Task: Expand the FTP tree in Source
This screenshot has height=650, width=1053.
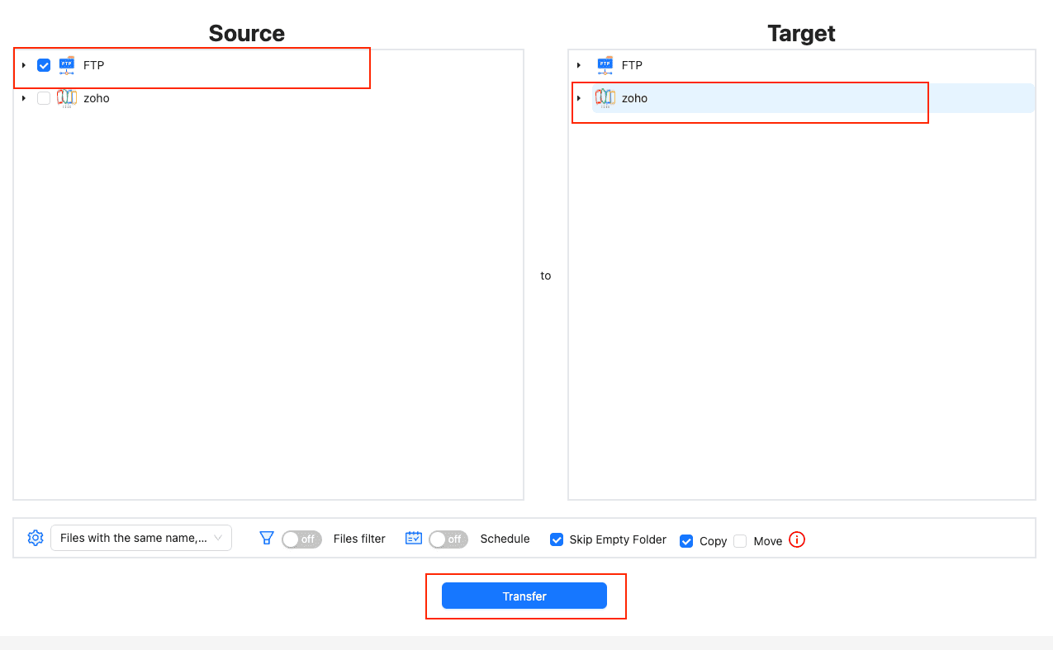Action: [x=23, y=64]
